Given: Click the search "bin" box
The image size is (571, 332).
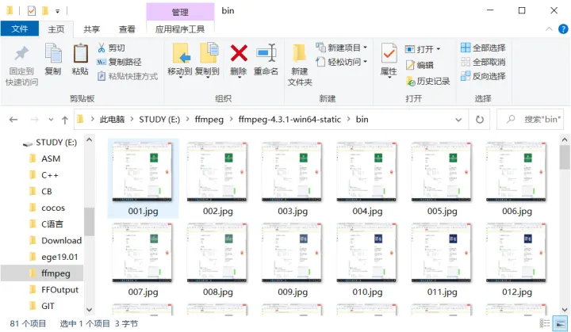Looking at the screenshot, I should [530, 120].
